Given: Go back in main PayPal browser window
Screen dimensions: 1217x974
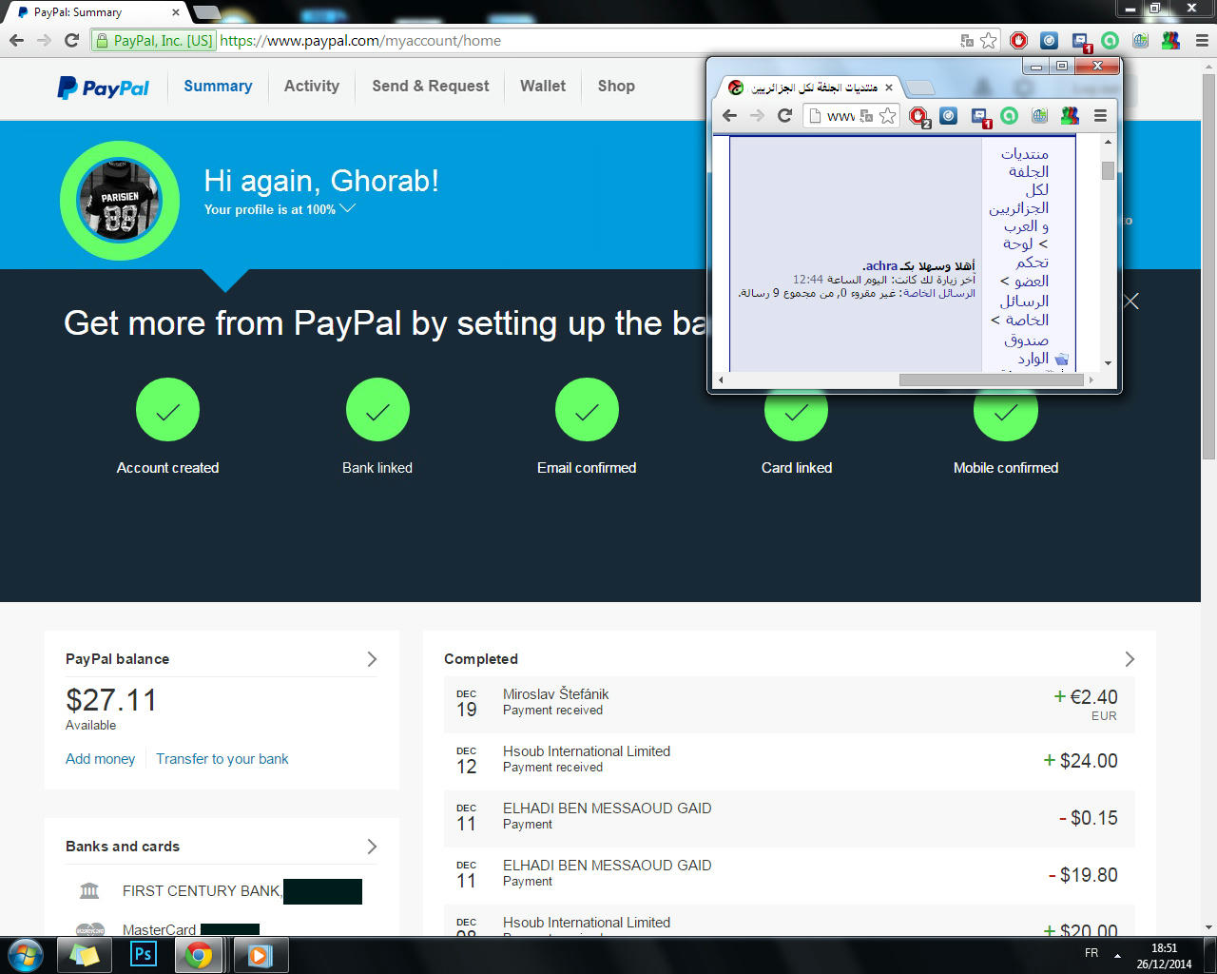Looking at the screenshot, I should tap(16, 40).
